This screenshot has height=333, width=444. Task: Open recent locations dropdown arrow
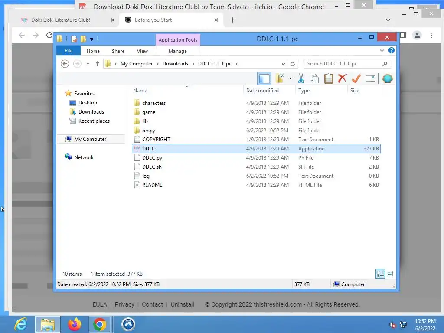pyautogui.click(x=88, y=64)
